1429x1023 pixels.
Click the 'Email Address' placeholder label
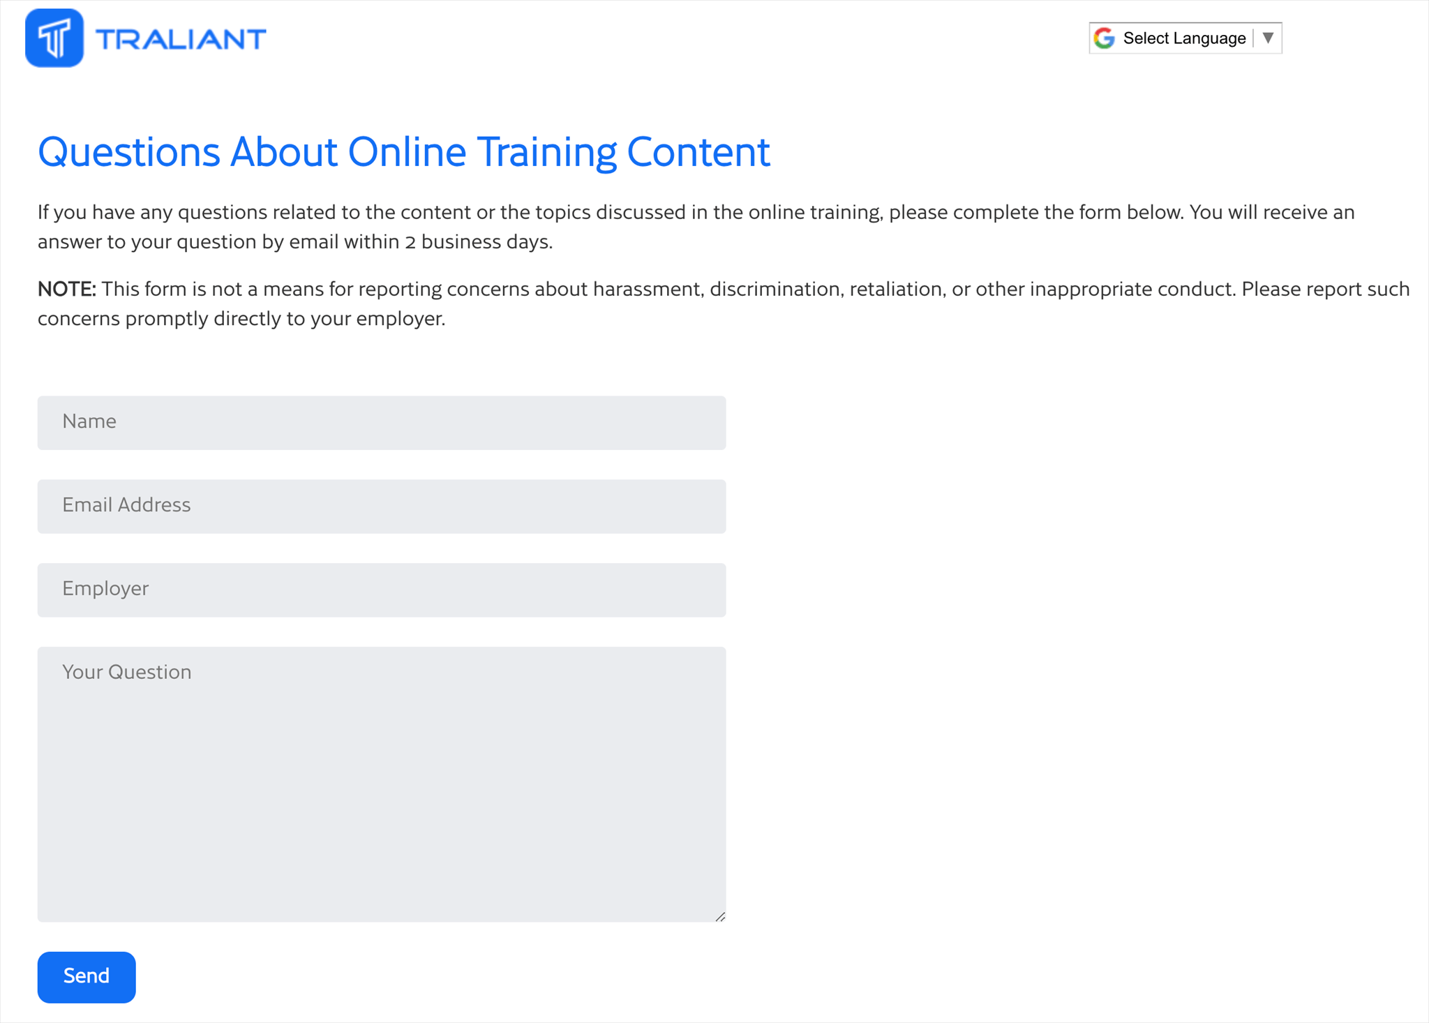(126, 505)
